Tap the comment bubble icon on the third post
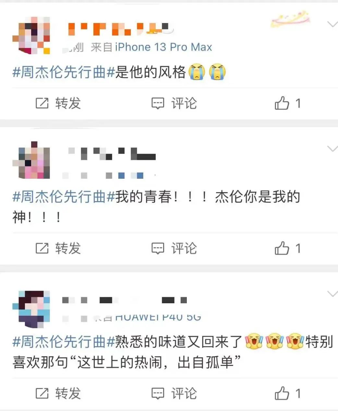Screen dimensions: 338x411 (158, 393)
